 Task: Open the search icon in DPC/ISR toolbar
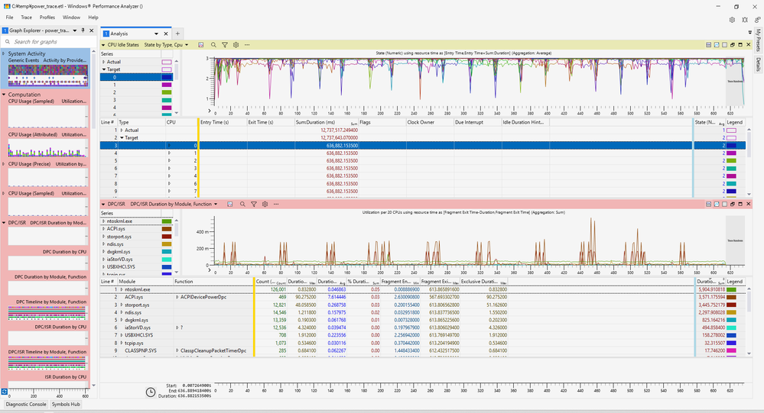click(x=242, y=205)
